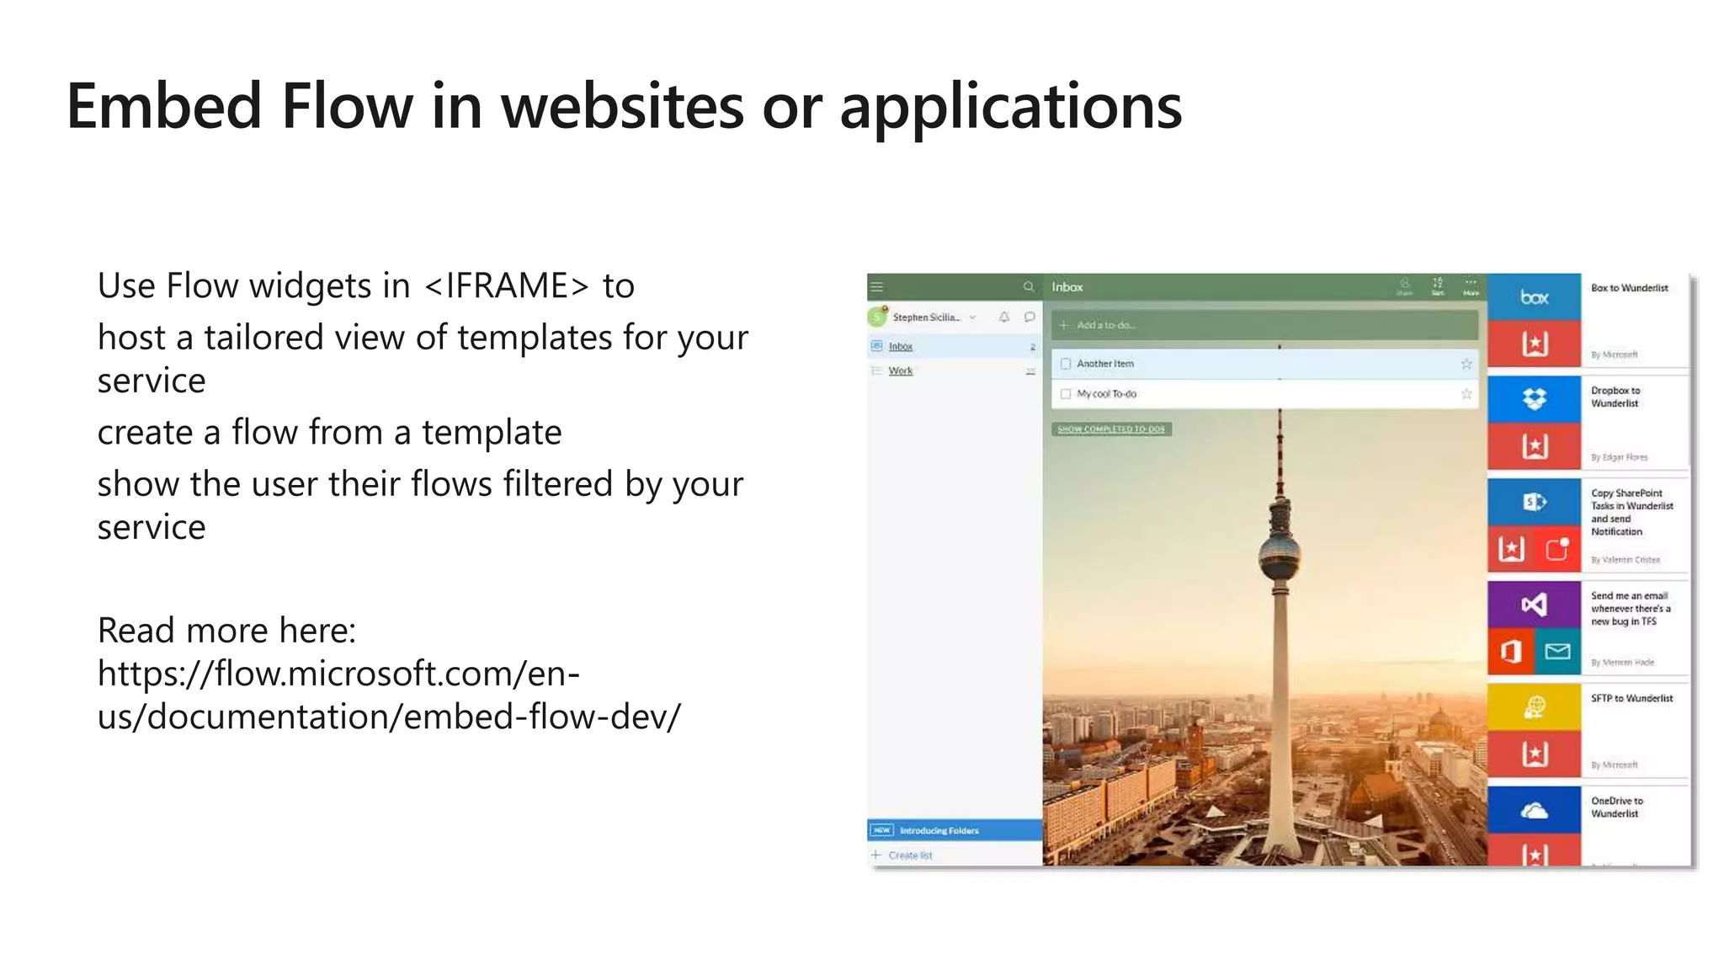Open the conversations speech bubble icon
The height and width of the screenshot is (970, 1724).
(x=1030, y=317)
